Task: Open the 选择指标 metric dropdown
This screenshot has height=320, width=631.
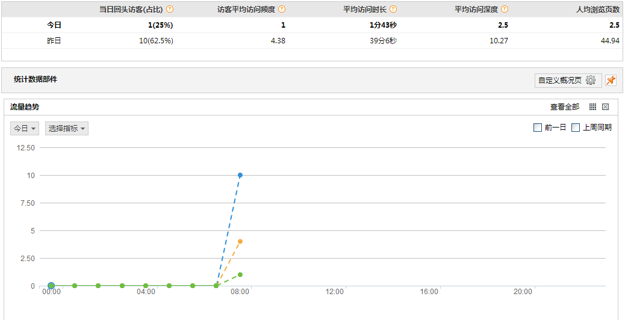Action: coord(67,128)
